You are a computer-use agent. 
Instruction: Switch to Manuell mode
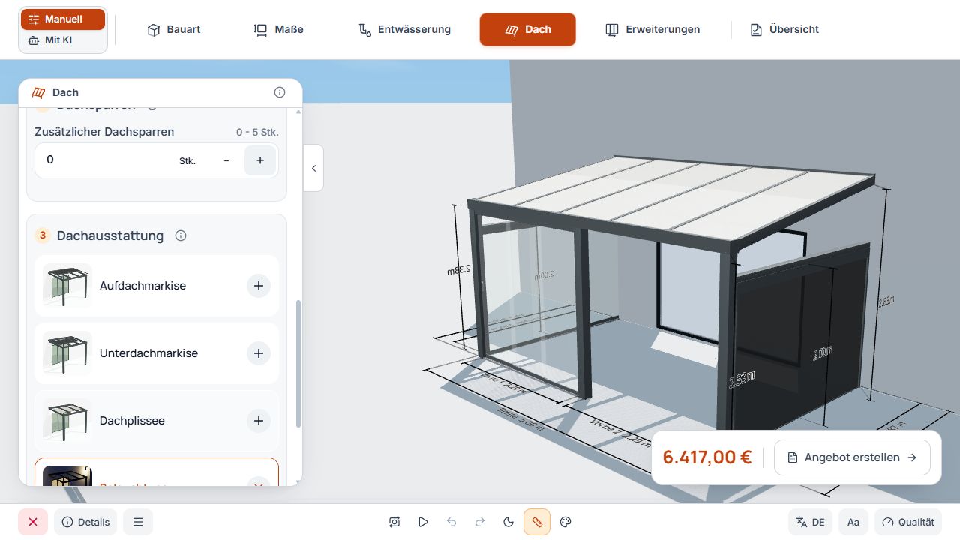[x=63, y=19]
